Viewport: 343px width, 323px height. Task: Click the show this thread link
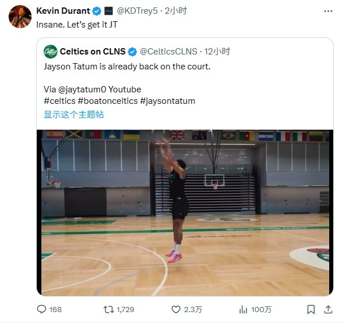coord(74,114)
